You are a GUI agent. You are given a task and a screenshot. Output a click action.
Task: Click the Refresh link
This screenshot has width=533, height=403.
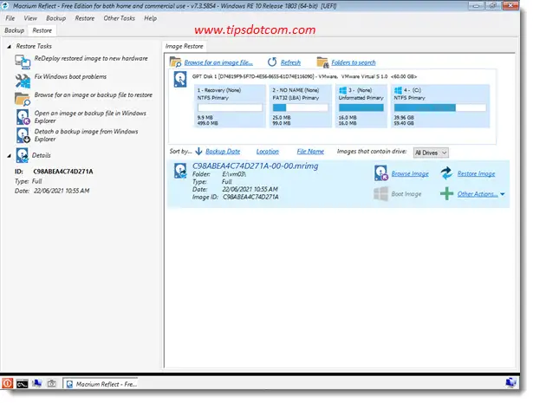coord(290,62)
